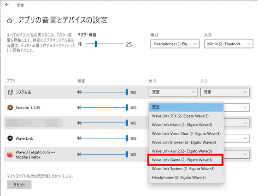
Task: Click the システム音 headphone icon
Action: (10, 92)
